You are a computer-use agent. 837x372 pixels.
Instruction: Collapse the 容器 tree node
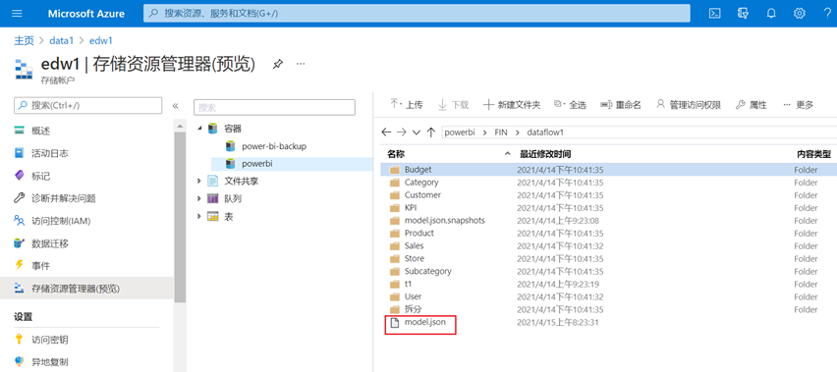199,129
